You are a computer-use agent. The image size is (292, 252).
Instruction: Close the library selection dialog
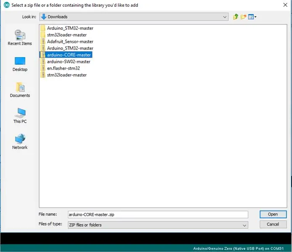tap(285, 5)
